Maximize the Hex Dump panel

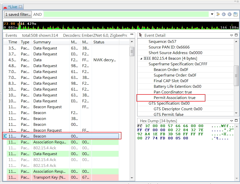[x=236, y=120]
